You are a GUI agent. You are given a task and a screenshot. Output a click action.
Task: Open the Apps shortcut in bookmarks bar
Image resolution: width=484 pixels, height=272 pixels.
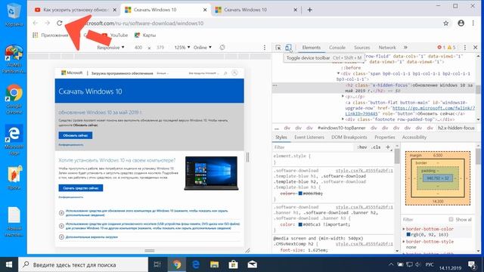[50, 36]
